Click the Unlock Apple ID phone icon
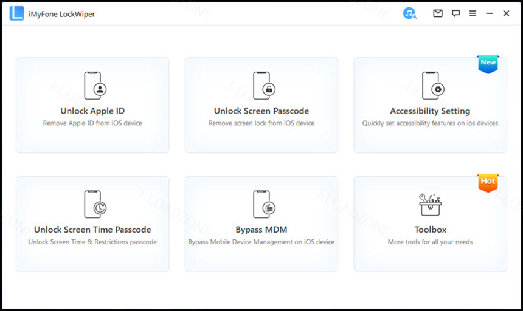The image size is (523, 311). tap(95, 86)
